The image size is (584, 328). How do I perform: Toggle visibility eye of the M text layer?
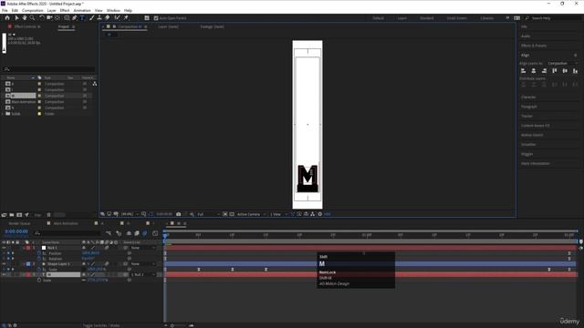(x=4, y=275)
